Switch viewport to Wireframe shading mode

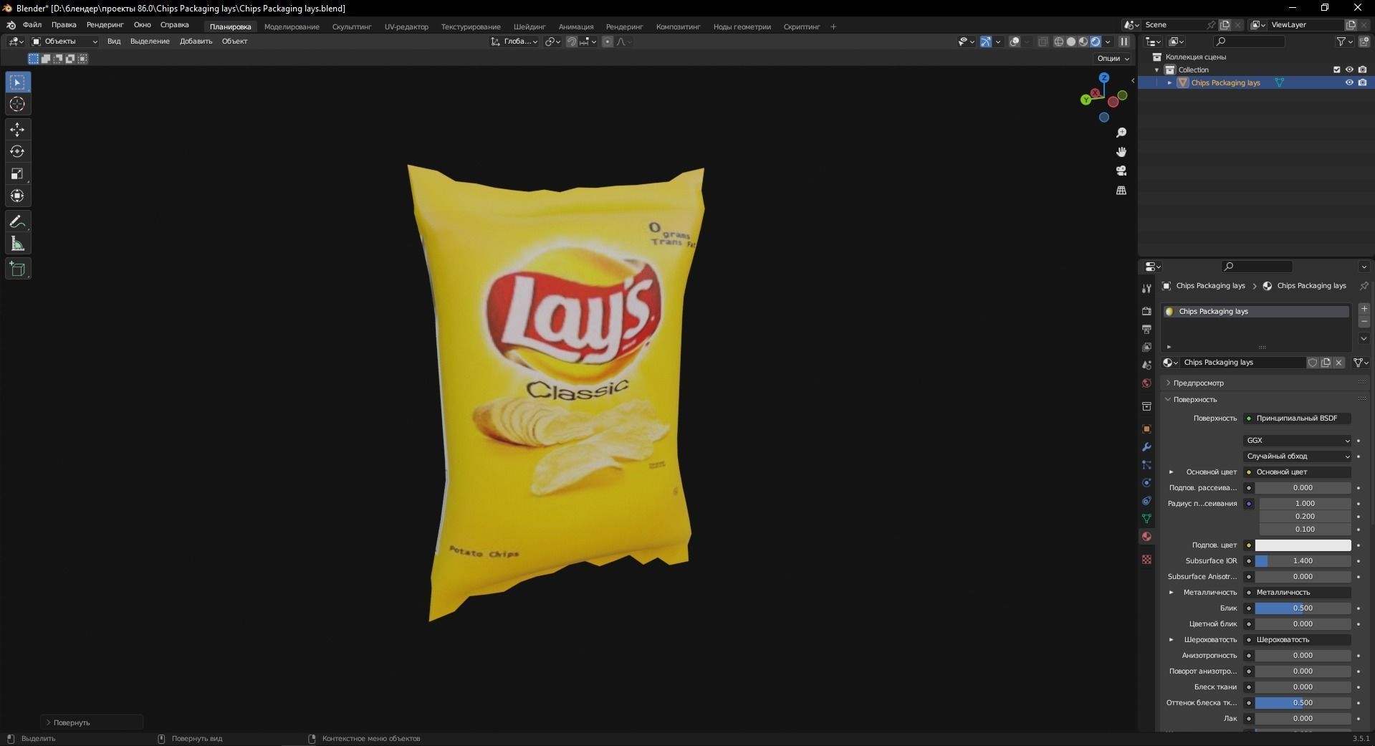point(1058,42)
